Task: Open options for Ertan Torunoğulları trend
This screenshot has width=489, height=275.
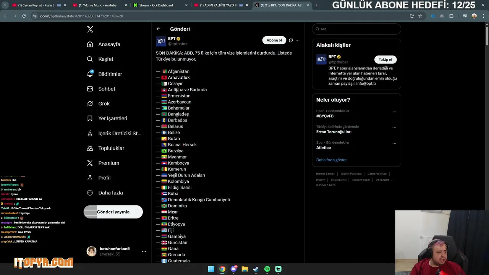Action: point(394,128)
